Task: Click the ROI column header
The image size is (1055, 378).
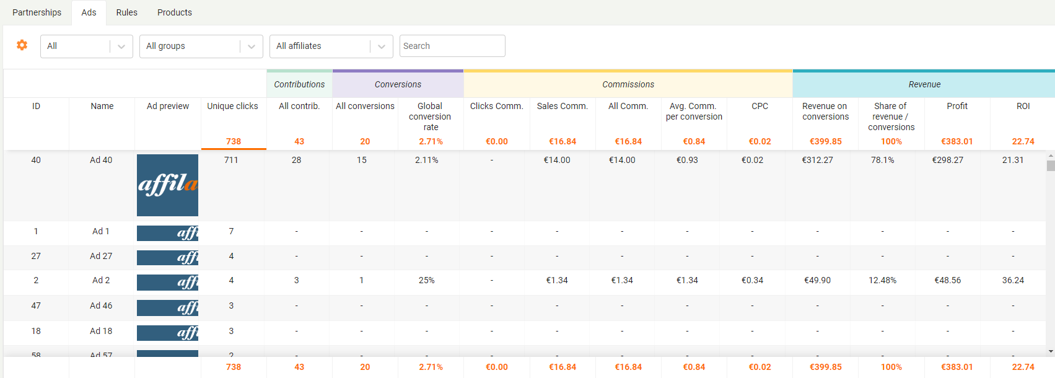Action: click(1023, 106)
